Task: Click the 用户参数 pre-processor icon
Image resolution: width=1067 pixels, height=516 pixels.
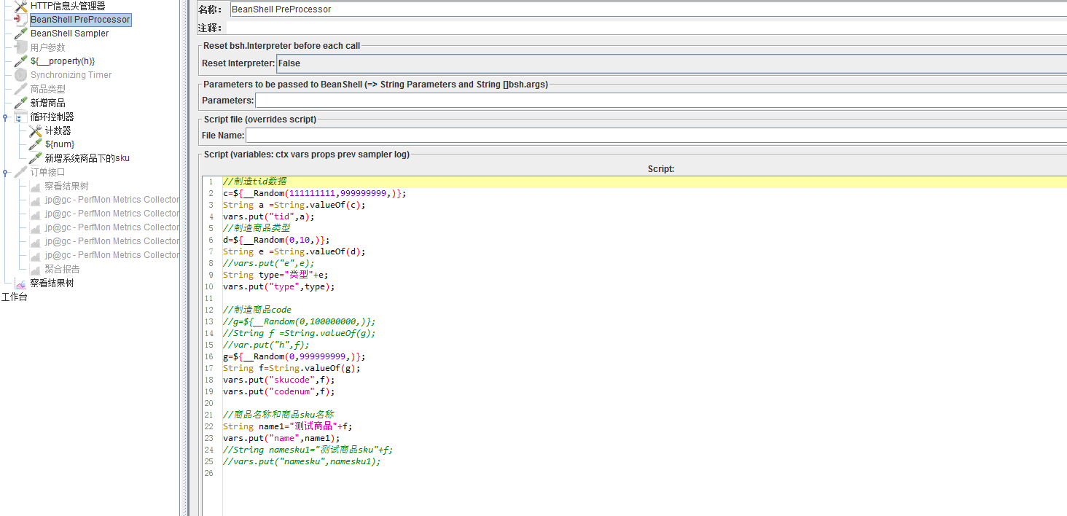Action: pyautogui.click(x=20, y=47)
